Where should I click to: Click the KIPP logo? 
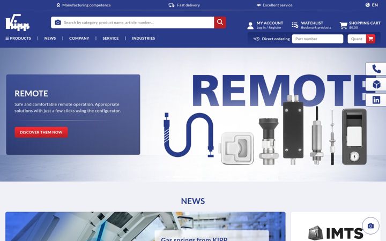pos(18,22)
